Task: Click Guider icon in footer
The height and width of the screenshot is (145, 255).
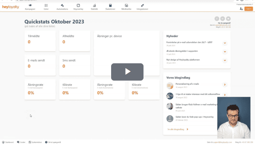Action: coord(18,142)
